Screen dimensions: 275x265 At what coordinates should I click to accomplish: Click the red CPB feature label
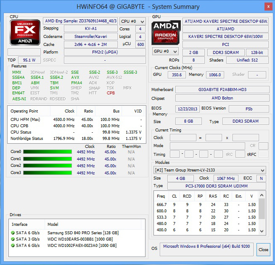[x=111, y=93]
